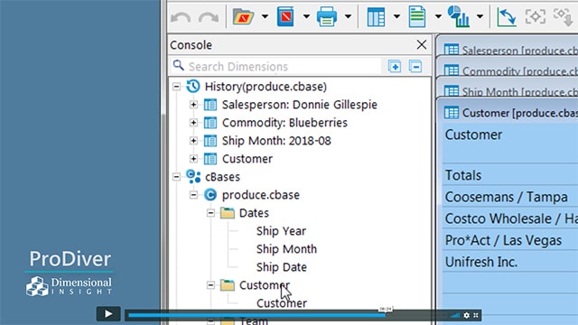
Task: Select the Costco Wholesale row
Action: pyautogui.click(x=510, y=218)
